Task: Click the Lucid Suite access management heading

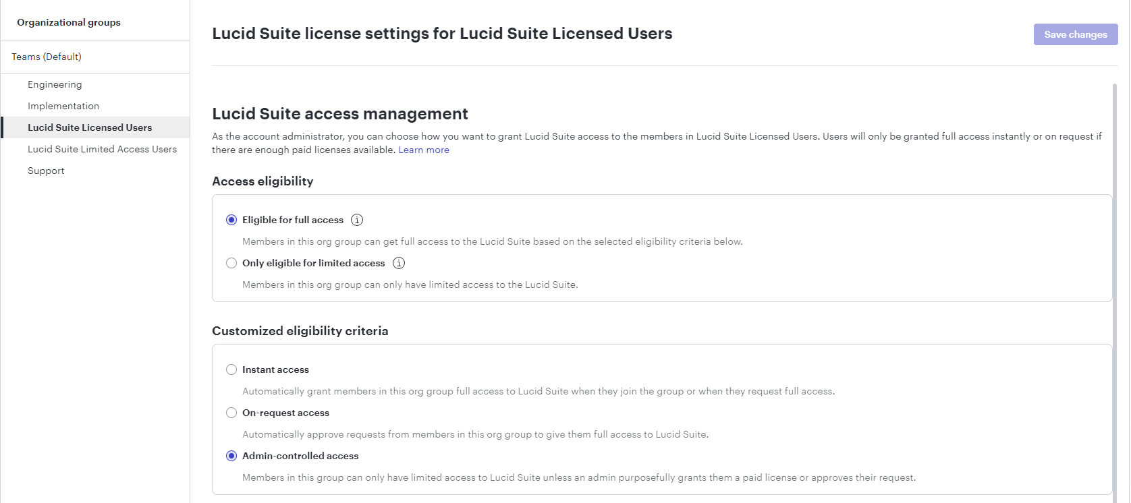Action: (340, 113)
